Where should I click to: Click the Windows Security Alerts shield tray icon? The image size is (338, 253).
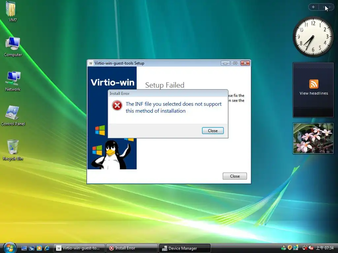click(x=289, y=248)
